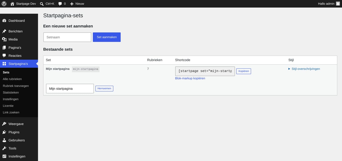Click the Ctrl+K search magnifier icon
The image size is (342, 161).
(x=42, y=4)
